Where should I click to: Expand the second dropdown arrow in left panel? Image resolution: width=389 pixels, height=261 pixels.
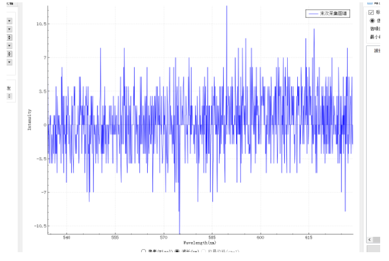click(9, 29)
